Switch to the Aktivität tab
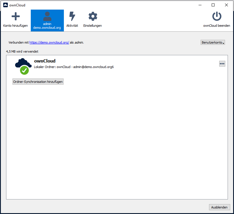The height and width of the screenshot is (214, 234). 72,20
